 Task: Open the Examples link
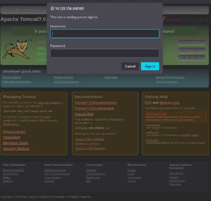[111, 77]
